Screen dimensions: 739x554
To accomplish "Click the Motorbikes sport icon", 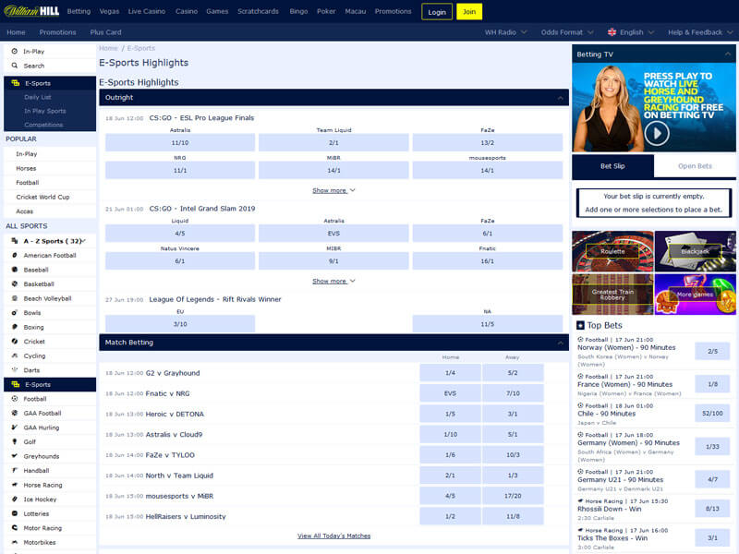I will point(15,542).
